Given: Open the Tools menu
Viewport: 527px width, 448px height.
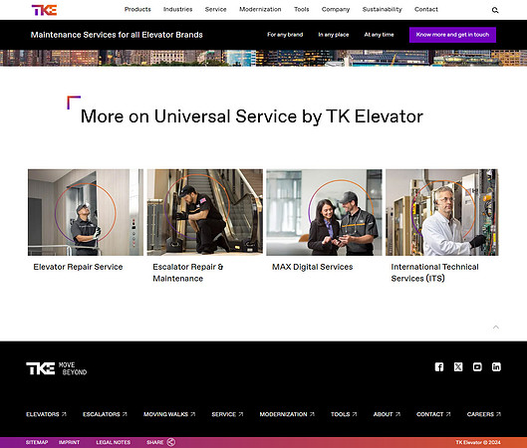Looking at the screenshot, I should pyautogui.click(x=302, y=9).
